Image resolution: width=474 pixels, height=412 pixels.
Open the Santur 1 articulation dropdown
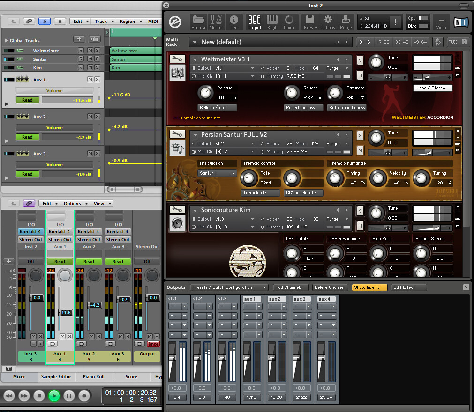click(x=217, y=173)
